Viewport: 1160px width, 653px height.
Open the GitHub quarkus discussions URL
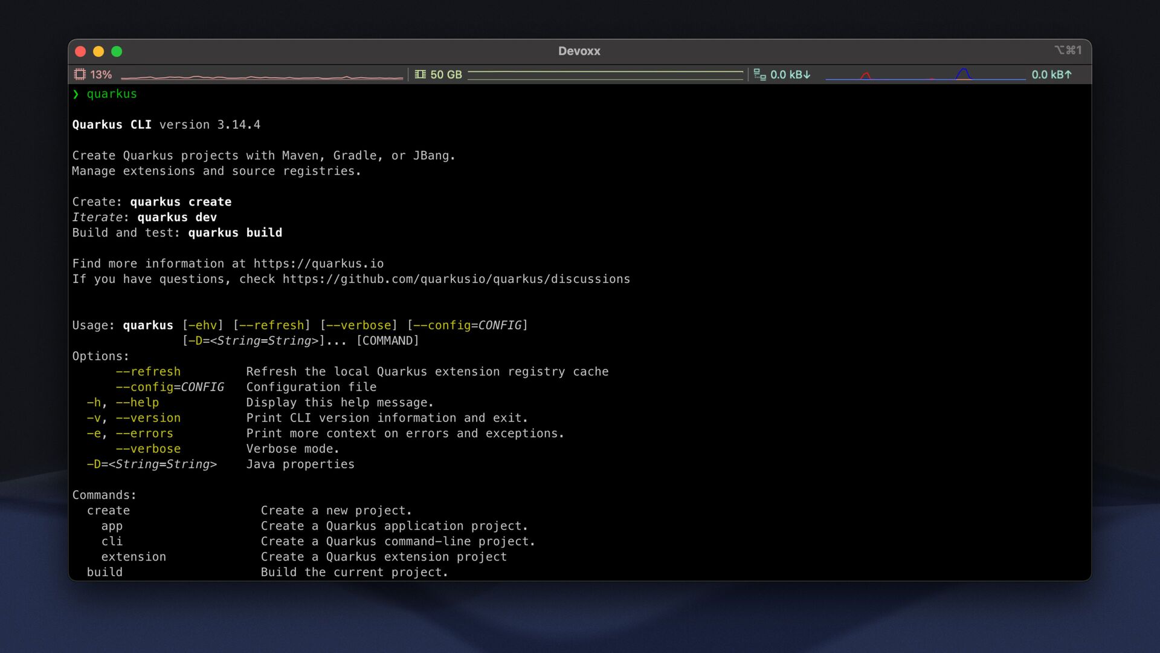[x=456, y=279]
